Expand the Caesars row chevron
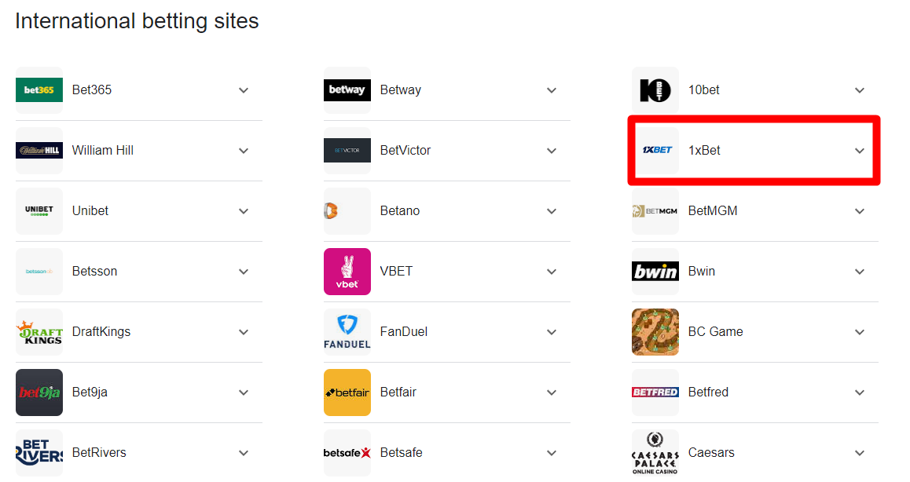The image size is (910, 482). pyautogui.click(x=860, y=453)
